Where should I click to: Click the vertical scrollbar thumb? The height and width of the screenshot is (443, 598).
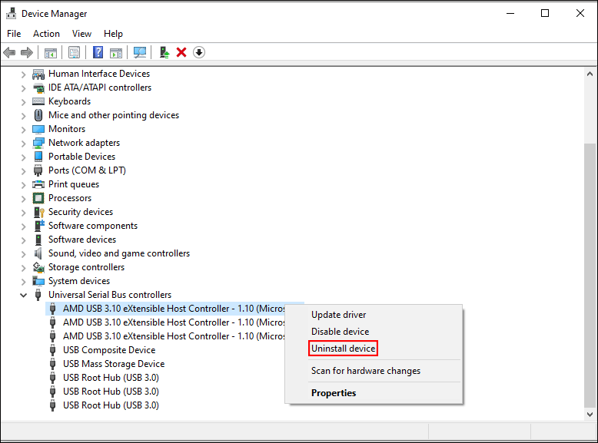590,275
